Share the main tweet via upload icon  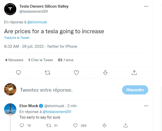pyautogui.click(x=134, y=73)
